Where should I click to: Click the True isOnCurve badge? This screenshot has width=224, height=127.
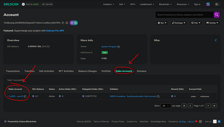coord(105,53)
